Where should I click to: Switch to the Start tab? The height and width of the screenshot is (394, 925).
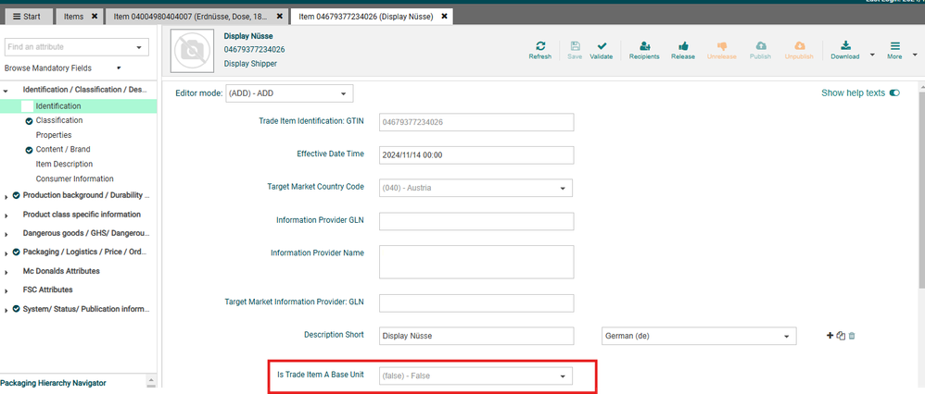click(27, 17)
